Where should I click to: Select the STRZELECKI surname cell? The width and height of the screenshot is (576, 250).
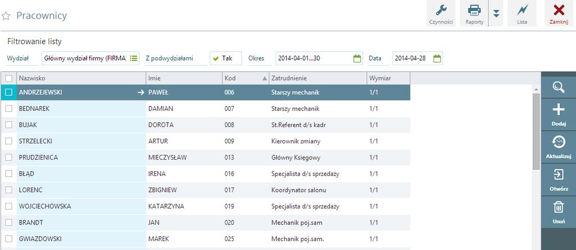[81, 141]
